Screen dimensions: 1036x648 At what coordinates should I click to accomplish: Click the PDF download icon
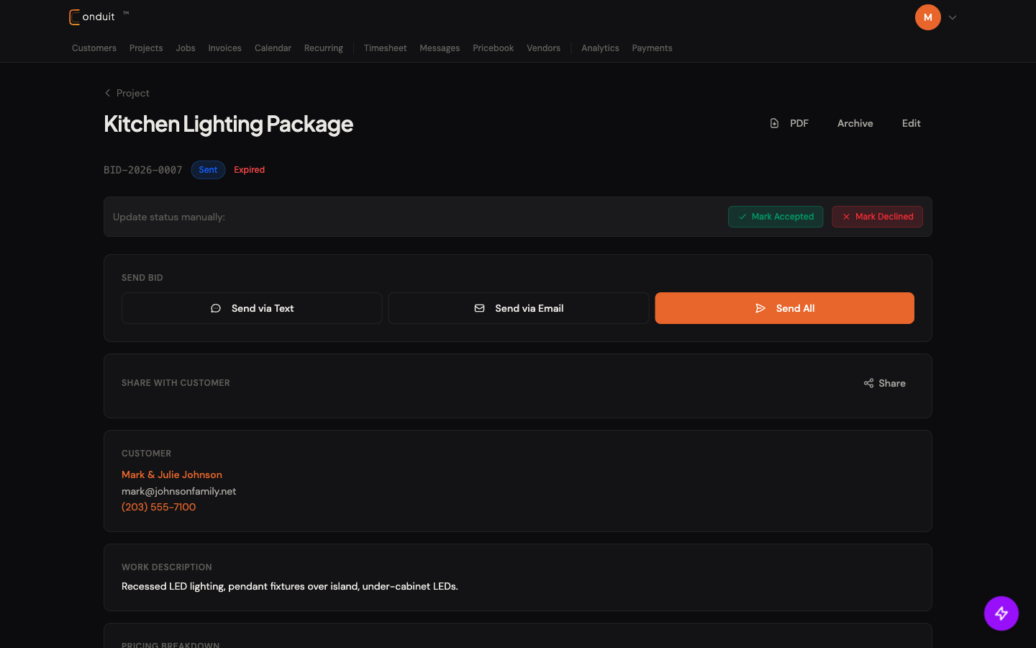(774, 123)
